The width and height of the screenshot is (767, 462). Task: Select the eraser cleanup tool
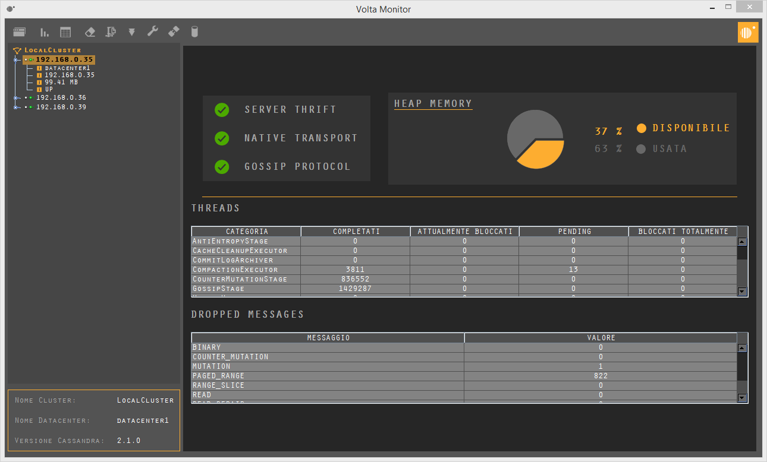(x=90, y=31)
